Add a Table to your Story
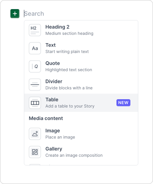This screenshot has width=153, height=184. click(x=81, y=103)
